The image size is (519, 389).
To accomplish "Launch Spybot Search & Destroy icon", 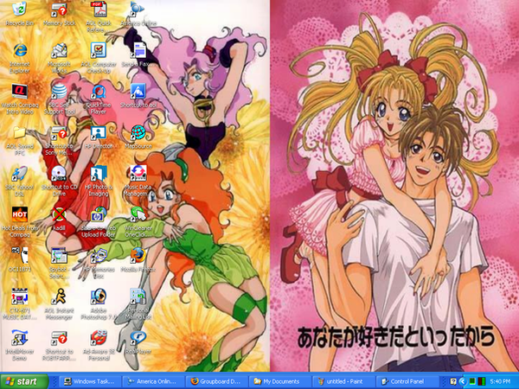I will 59,255.
